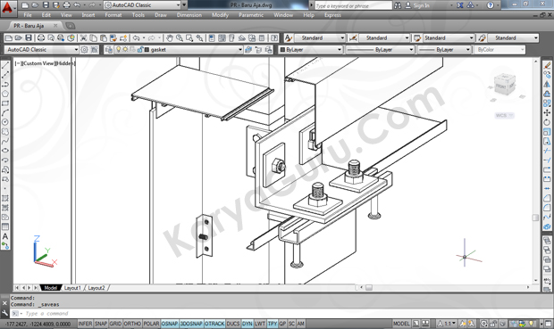The width and height of the screenshot is (554, 329).
Task: Click the keyword search box
Action: click(353, 5)
